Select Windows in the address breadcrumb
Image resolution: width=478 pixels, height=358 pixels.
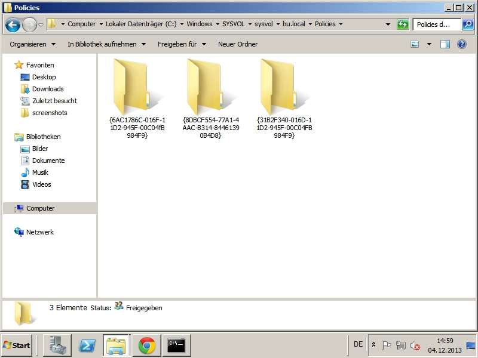(200, 24)
